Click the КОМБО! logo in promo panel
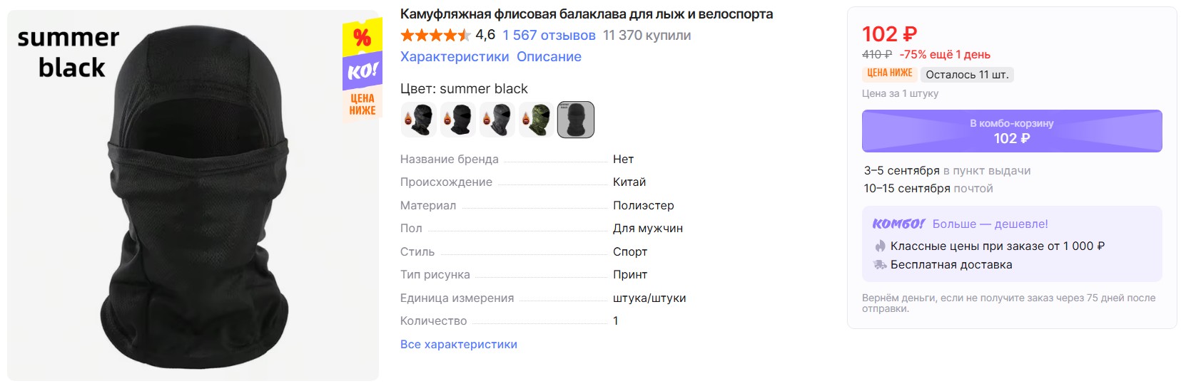Viewport: 1181px width, 386px height. click(x=898, y=224)
